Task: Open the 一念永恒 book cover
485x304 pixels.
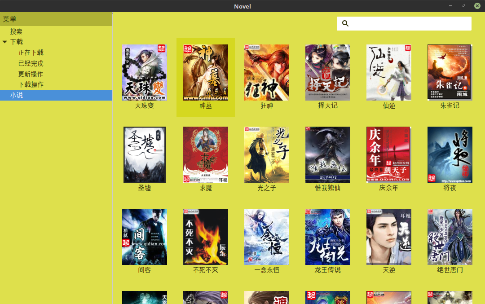Action: tap(267, 237)
